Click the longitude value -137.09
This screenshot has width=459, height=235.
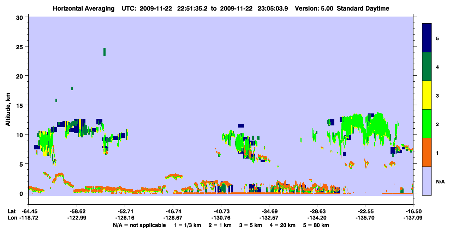(412, 218)
